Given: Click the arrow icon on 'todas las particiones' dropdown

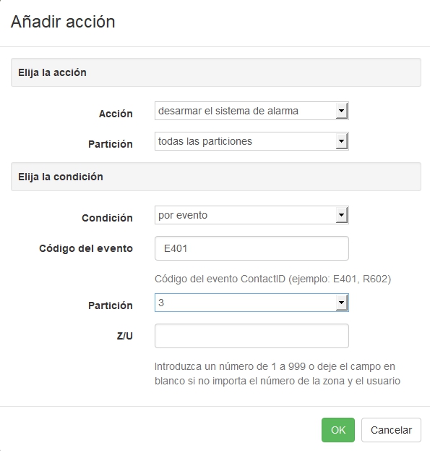Looking at the screenshot, I should point(342,141).
